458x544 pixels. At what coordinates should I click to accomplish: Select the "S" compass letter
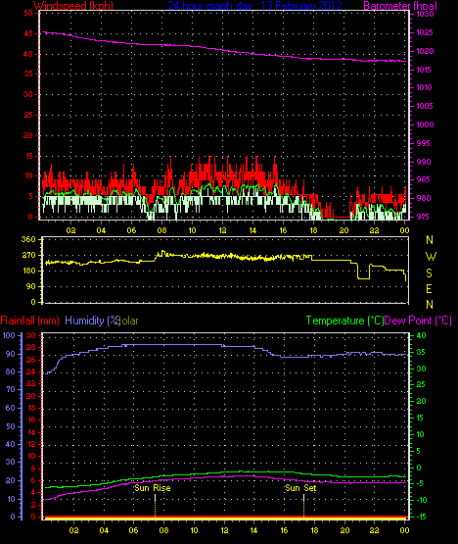[430, 273]
